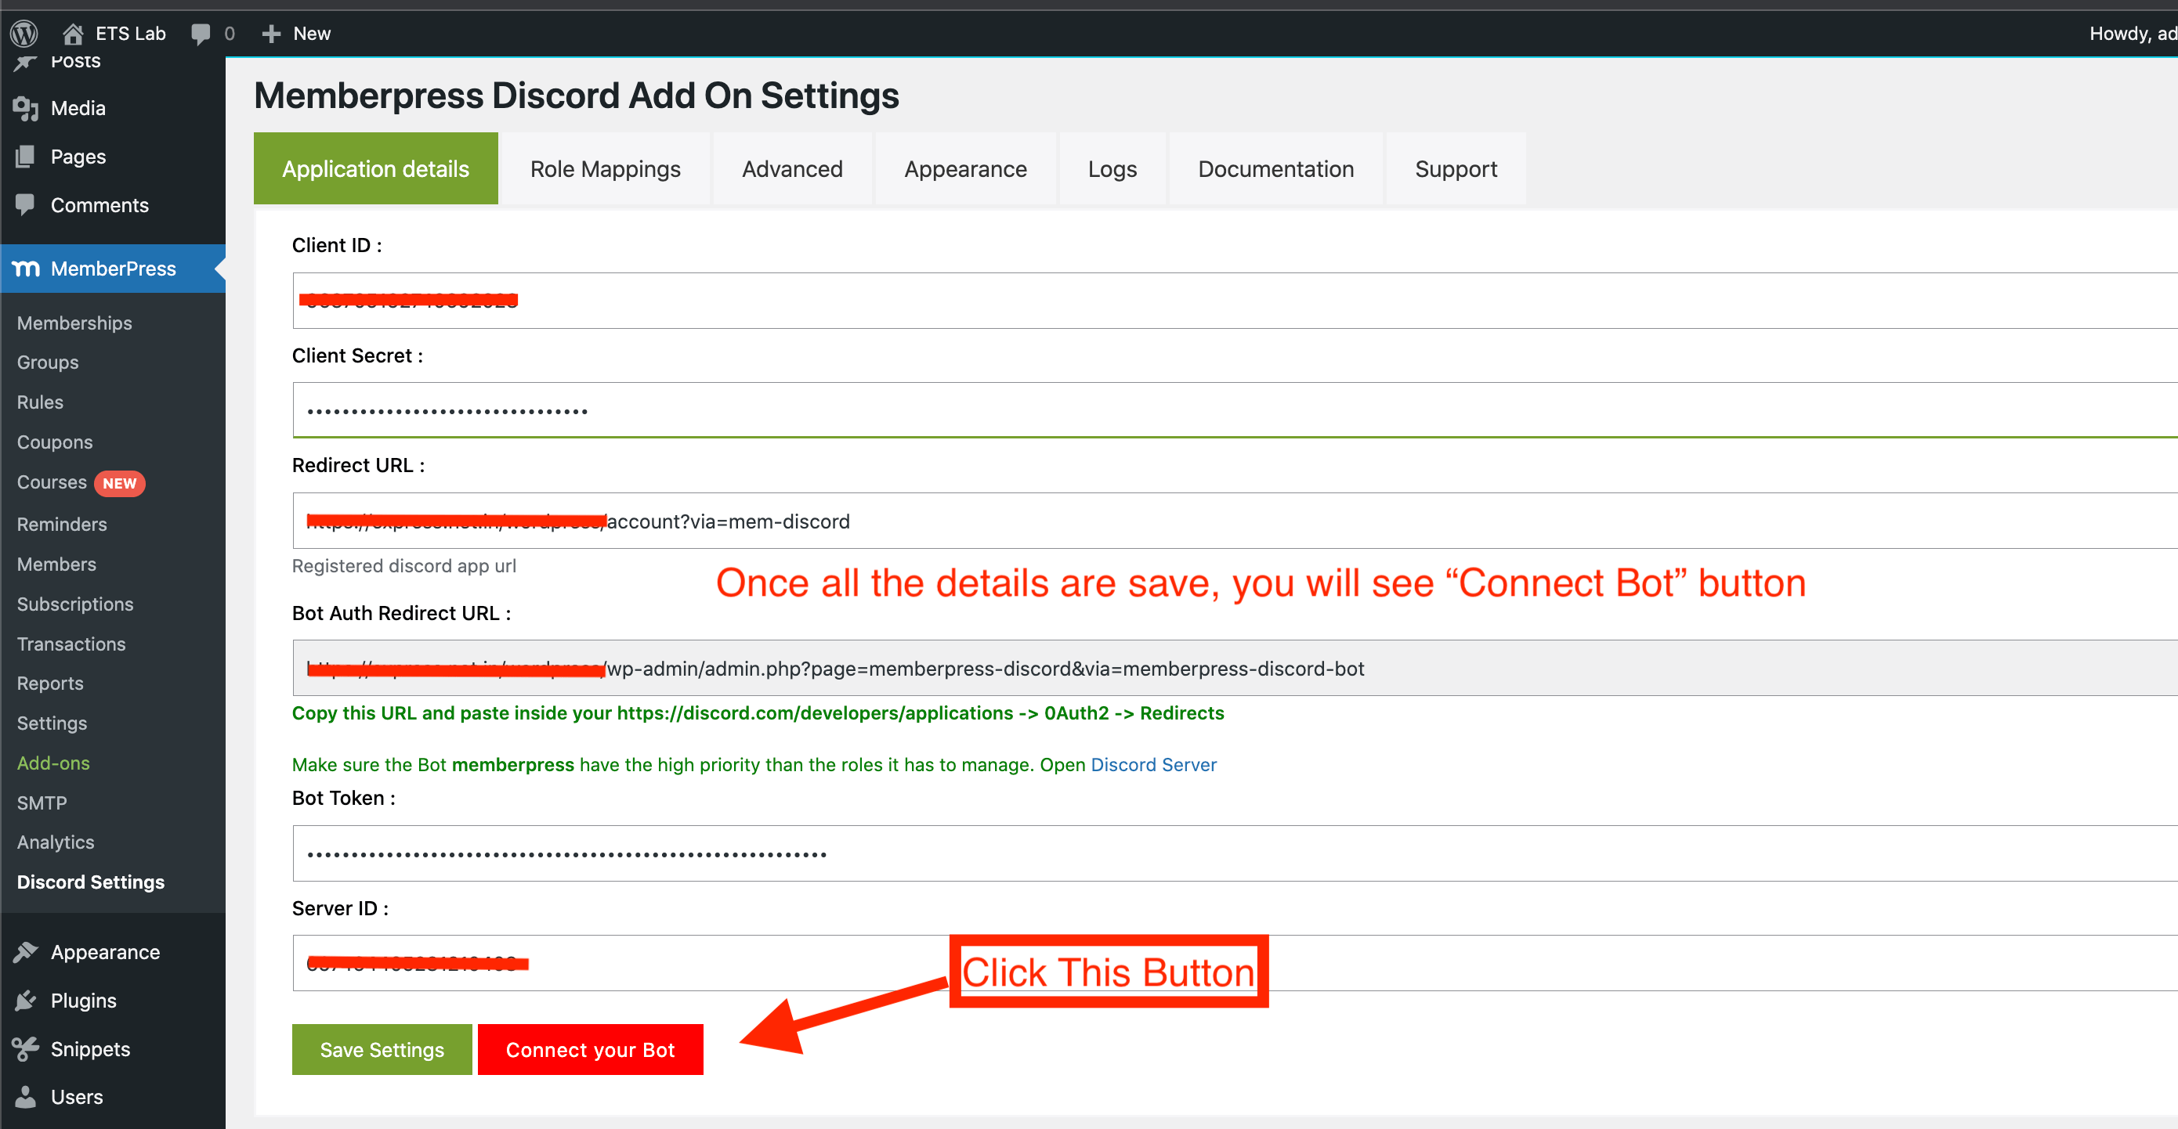Switch to the Application details tab

point(375,169)
